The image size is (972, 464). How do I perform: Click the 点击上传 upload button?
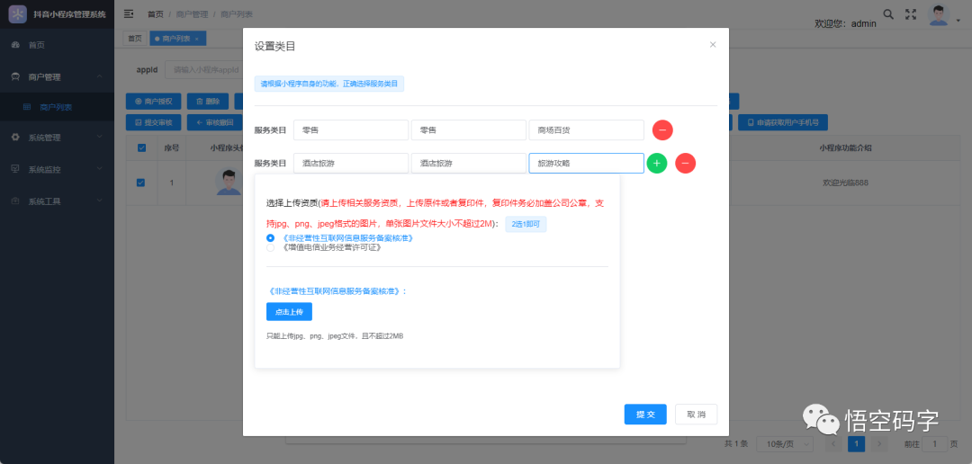point(289,312)
